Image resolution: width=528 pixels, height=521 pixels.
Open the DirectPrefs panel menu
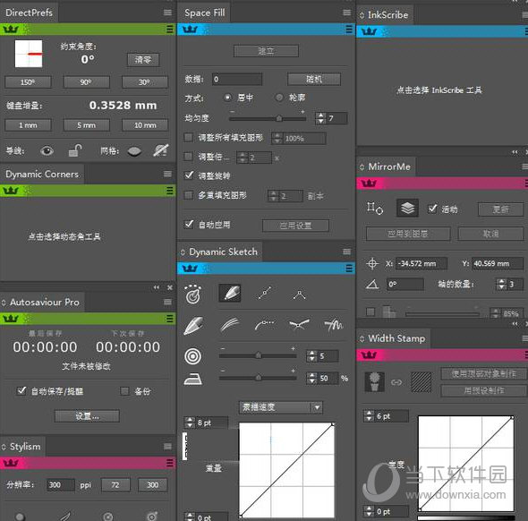(x=167, y=13)
